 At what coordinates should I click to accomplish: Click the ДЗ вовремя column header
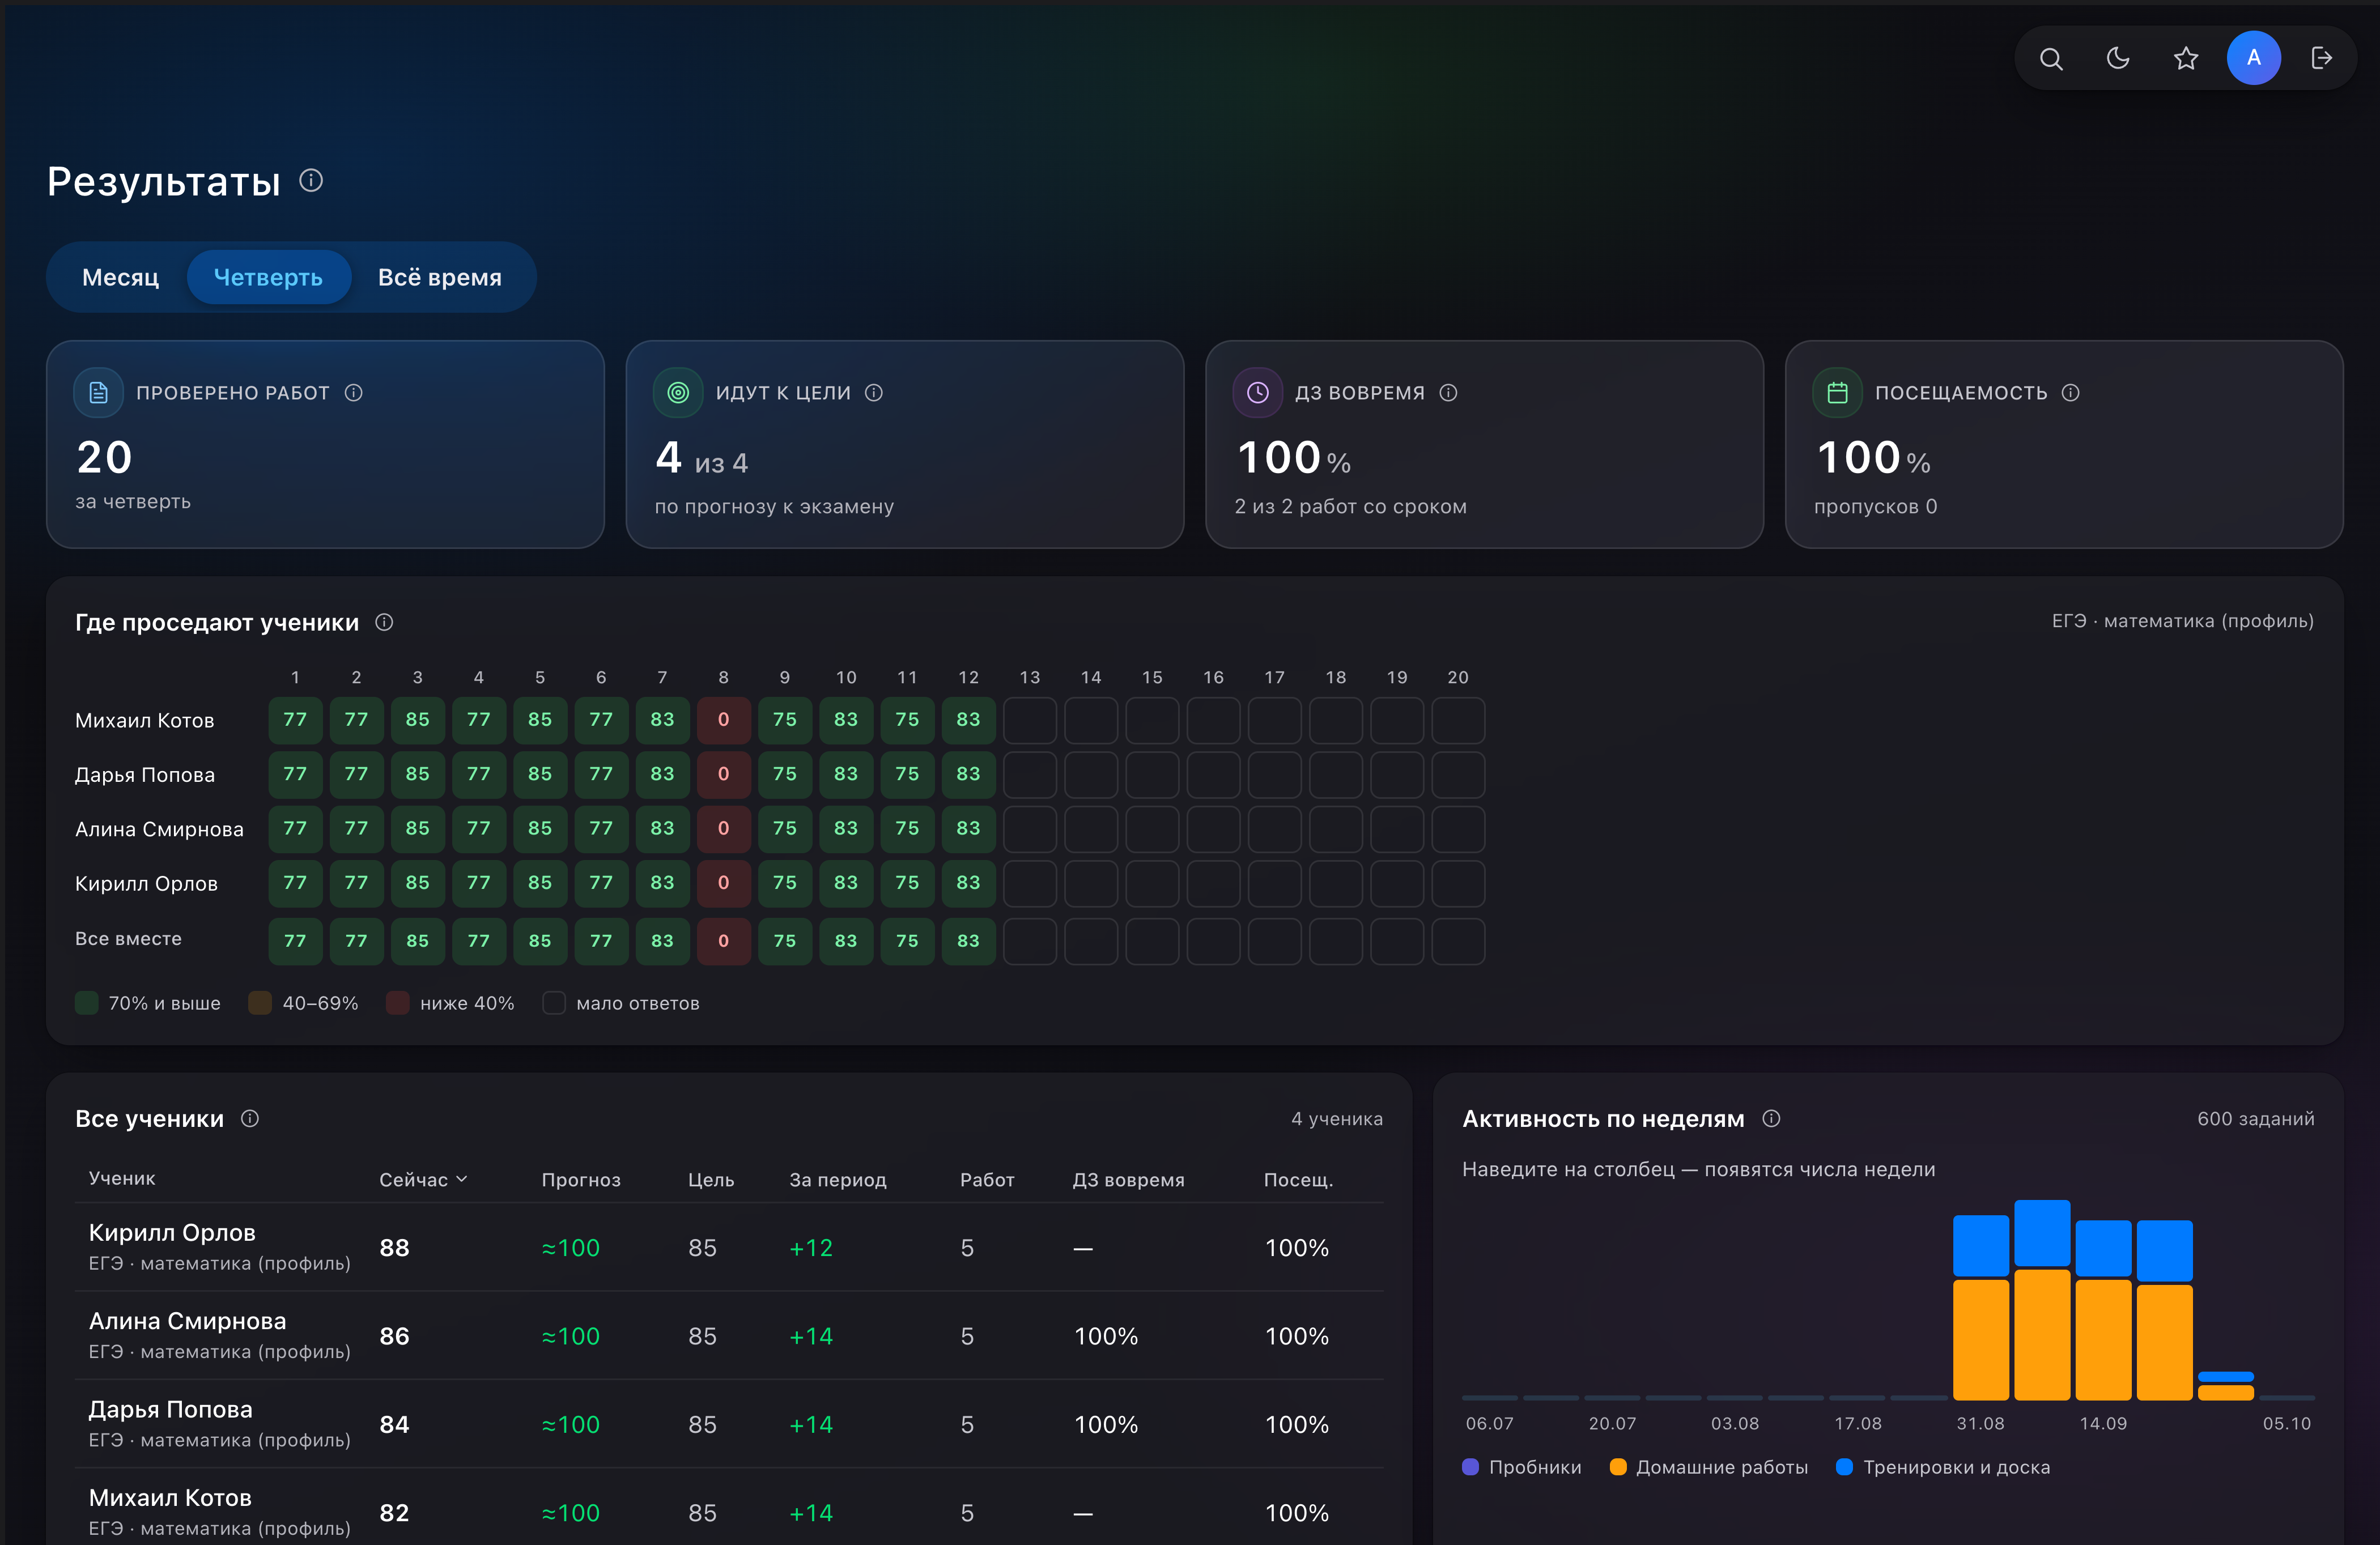click(1129, 1180)
